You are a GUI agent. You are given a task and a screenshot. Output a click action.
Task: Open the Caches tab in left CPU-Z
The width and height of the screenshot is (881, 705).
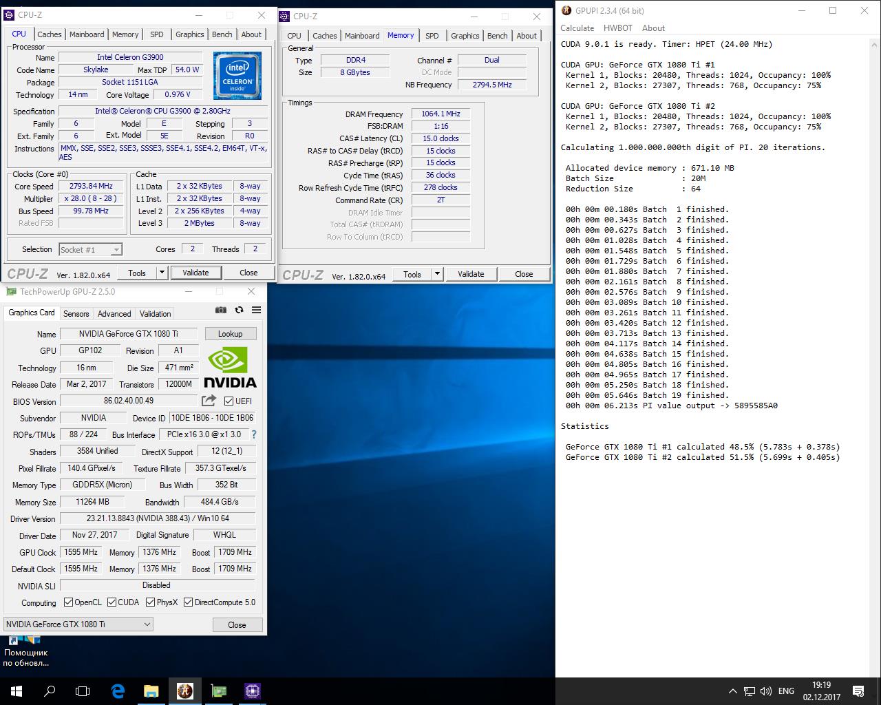coord(49,34)
